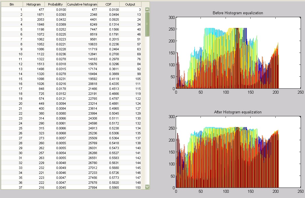
Task: Click the Output column header
Action: [130, 4]
